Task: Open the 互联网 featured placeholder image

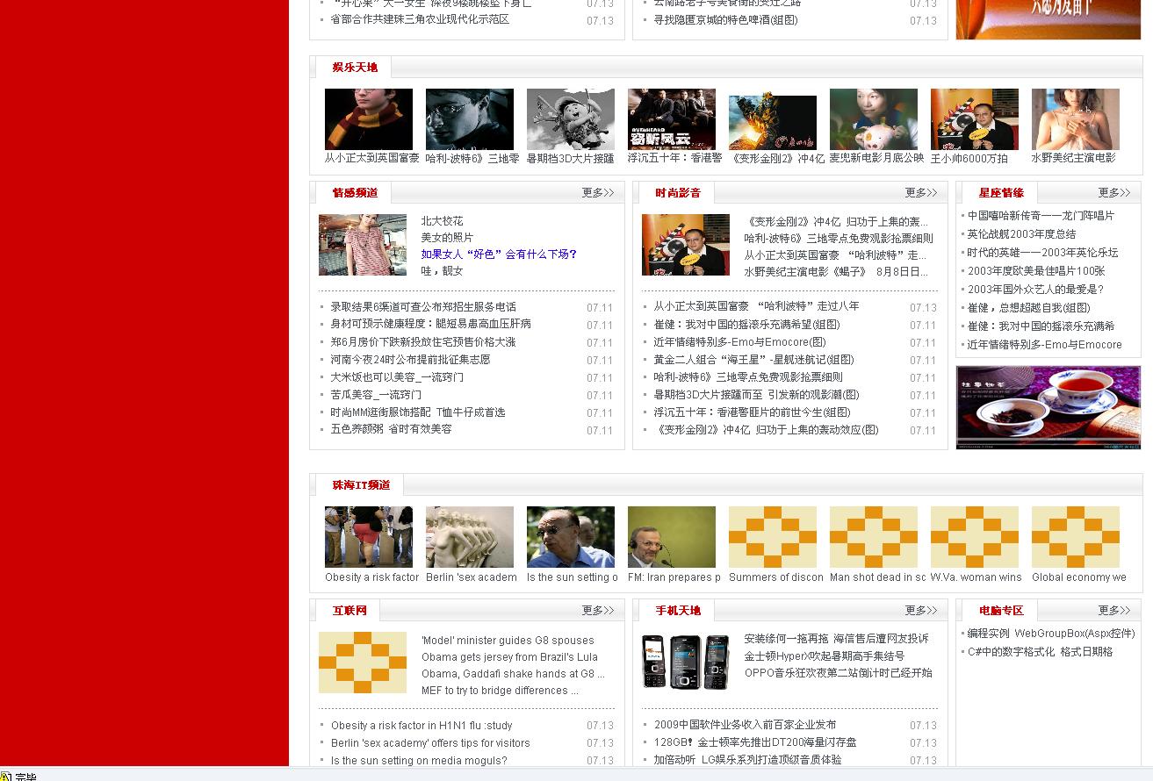Action: [363, 663]
